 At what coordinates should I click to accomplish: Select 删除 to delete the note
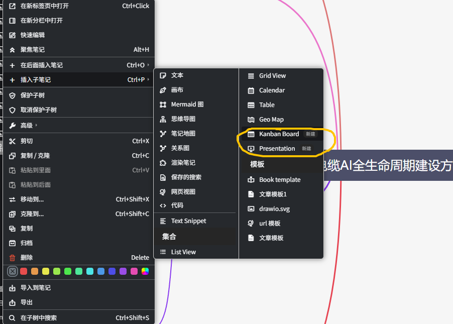click(27, 258)
